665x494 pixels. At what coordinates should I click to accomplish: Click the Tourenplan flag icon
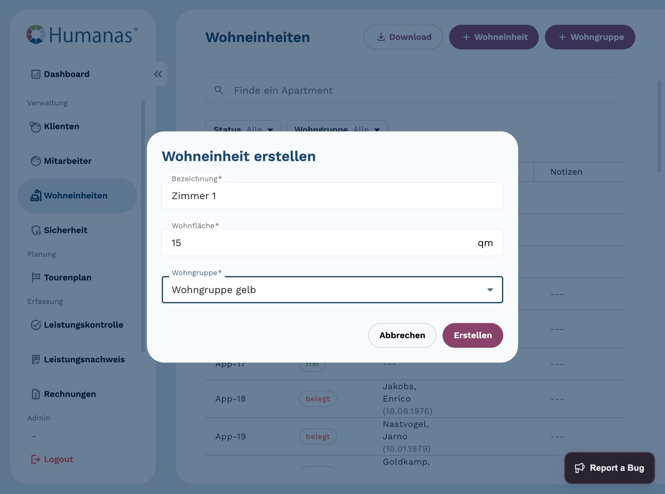click(36, 278)
